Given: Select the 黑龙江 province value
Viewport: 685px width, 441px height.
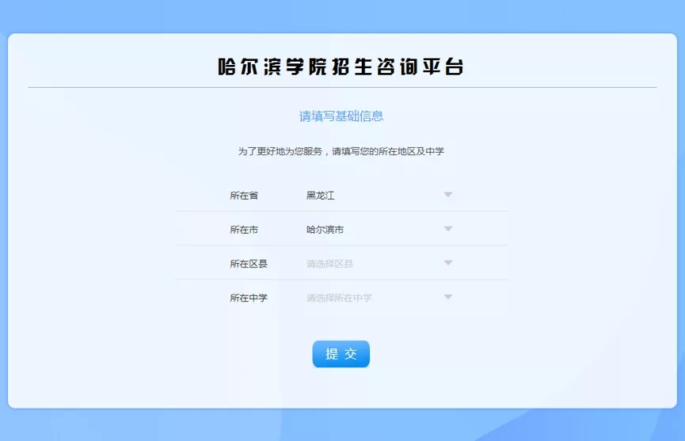Looking at the screenshot, I should [320, 196].
